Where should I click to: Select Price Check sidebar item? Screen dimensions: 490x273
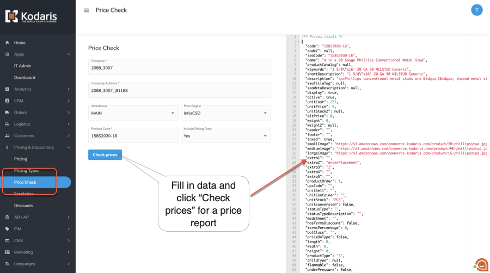coord(35,182)
